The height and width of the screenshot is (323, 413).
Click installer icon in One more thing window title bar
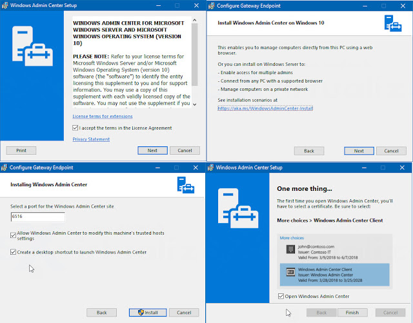(x=210, y=168)
